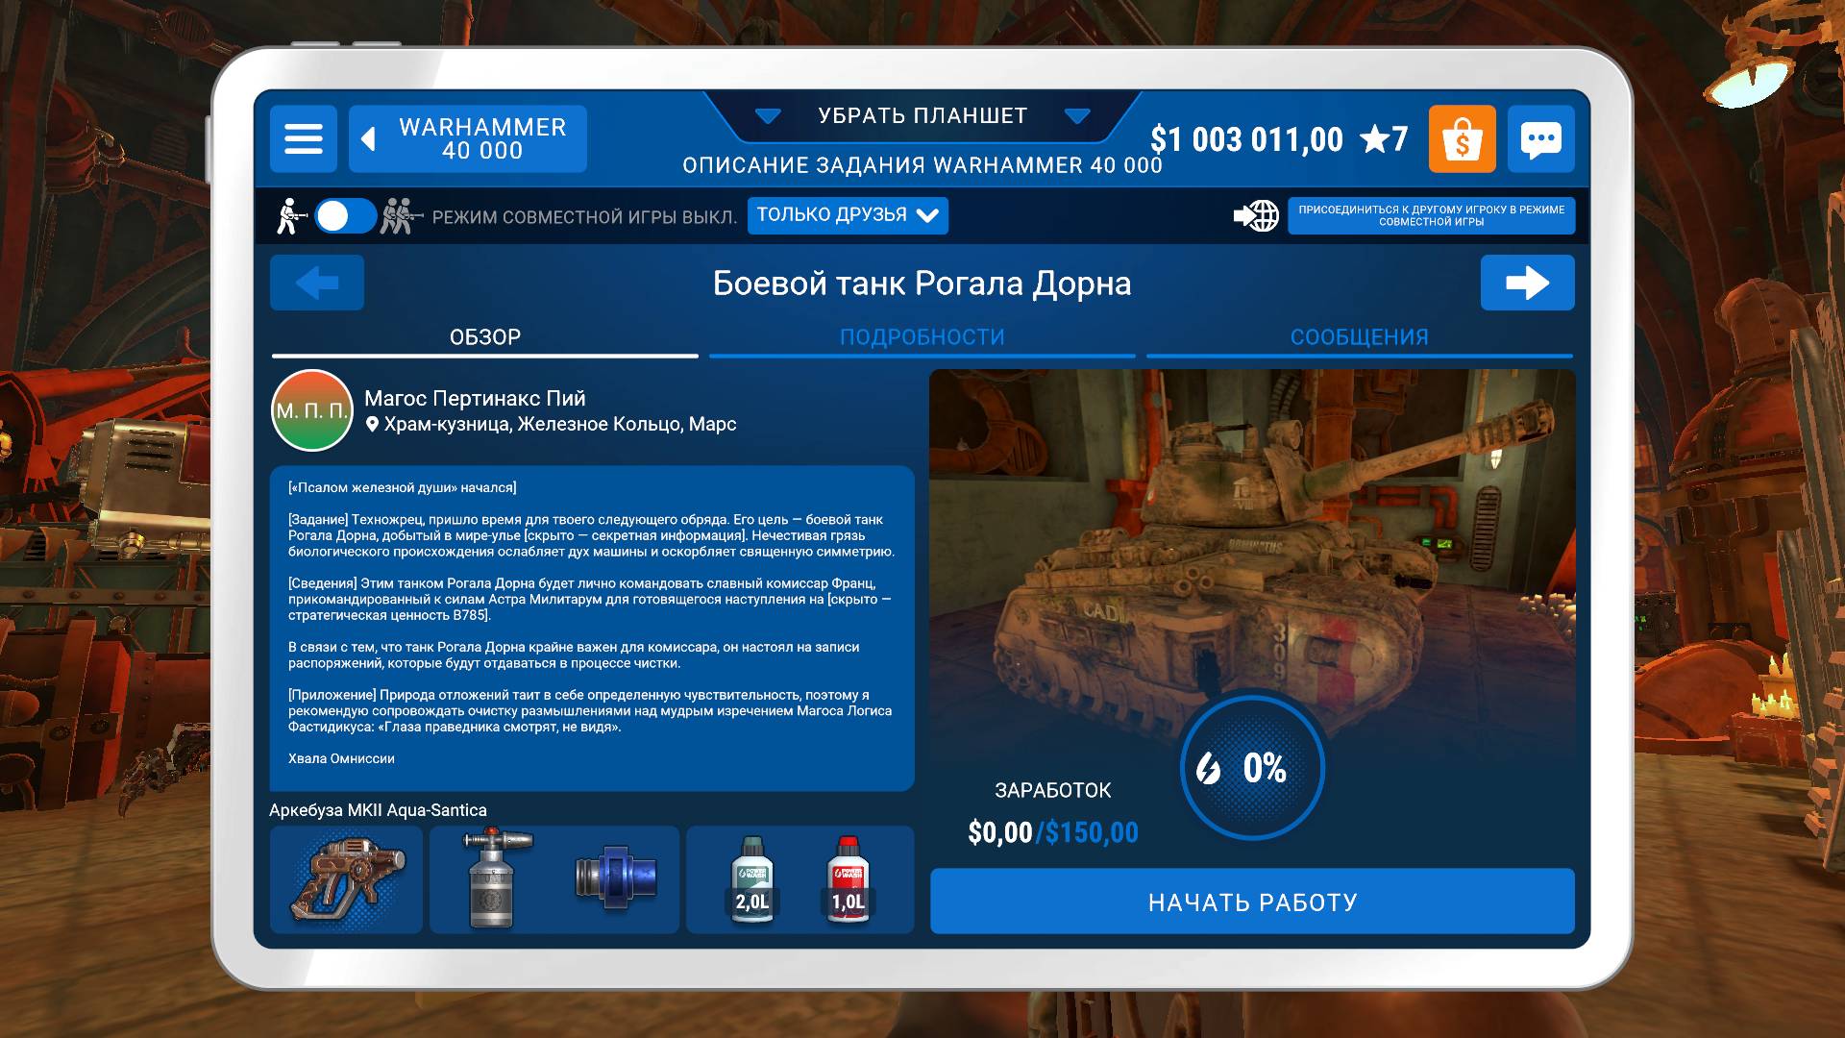Open the shop bag icon
1845x1038 pixels.
tap(1462, 139)
